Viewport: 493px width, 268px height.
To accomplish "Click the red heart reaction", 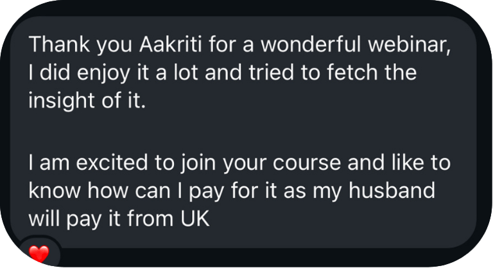I will pyautogui.click(x=39, y=255).
